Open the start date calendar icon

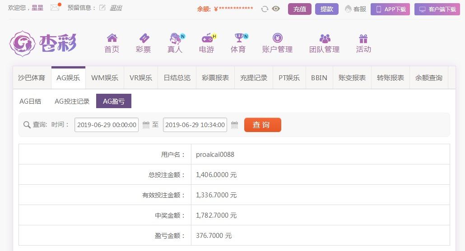pyautogui.click(x=146, y=125)
